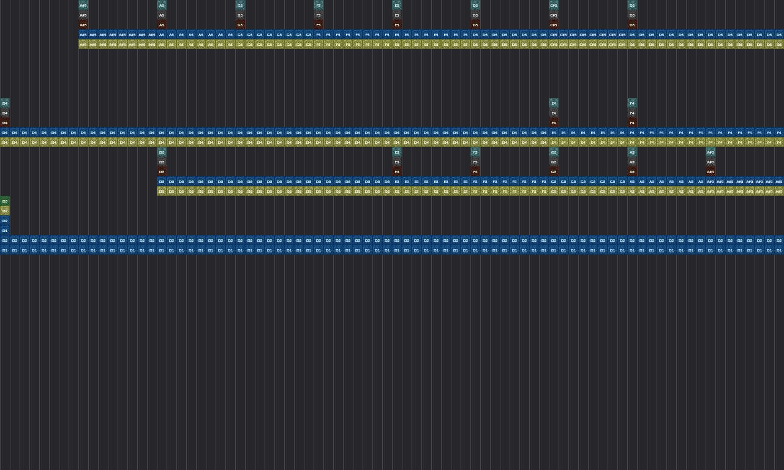Pick the gray G5 note block
The image size is (784, 470).
(240, 15)
